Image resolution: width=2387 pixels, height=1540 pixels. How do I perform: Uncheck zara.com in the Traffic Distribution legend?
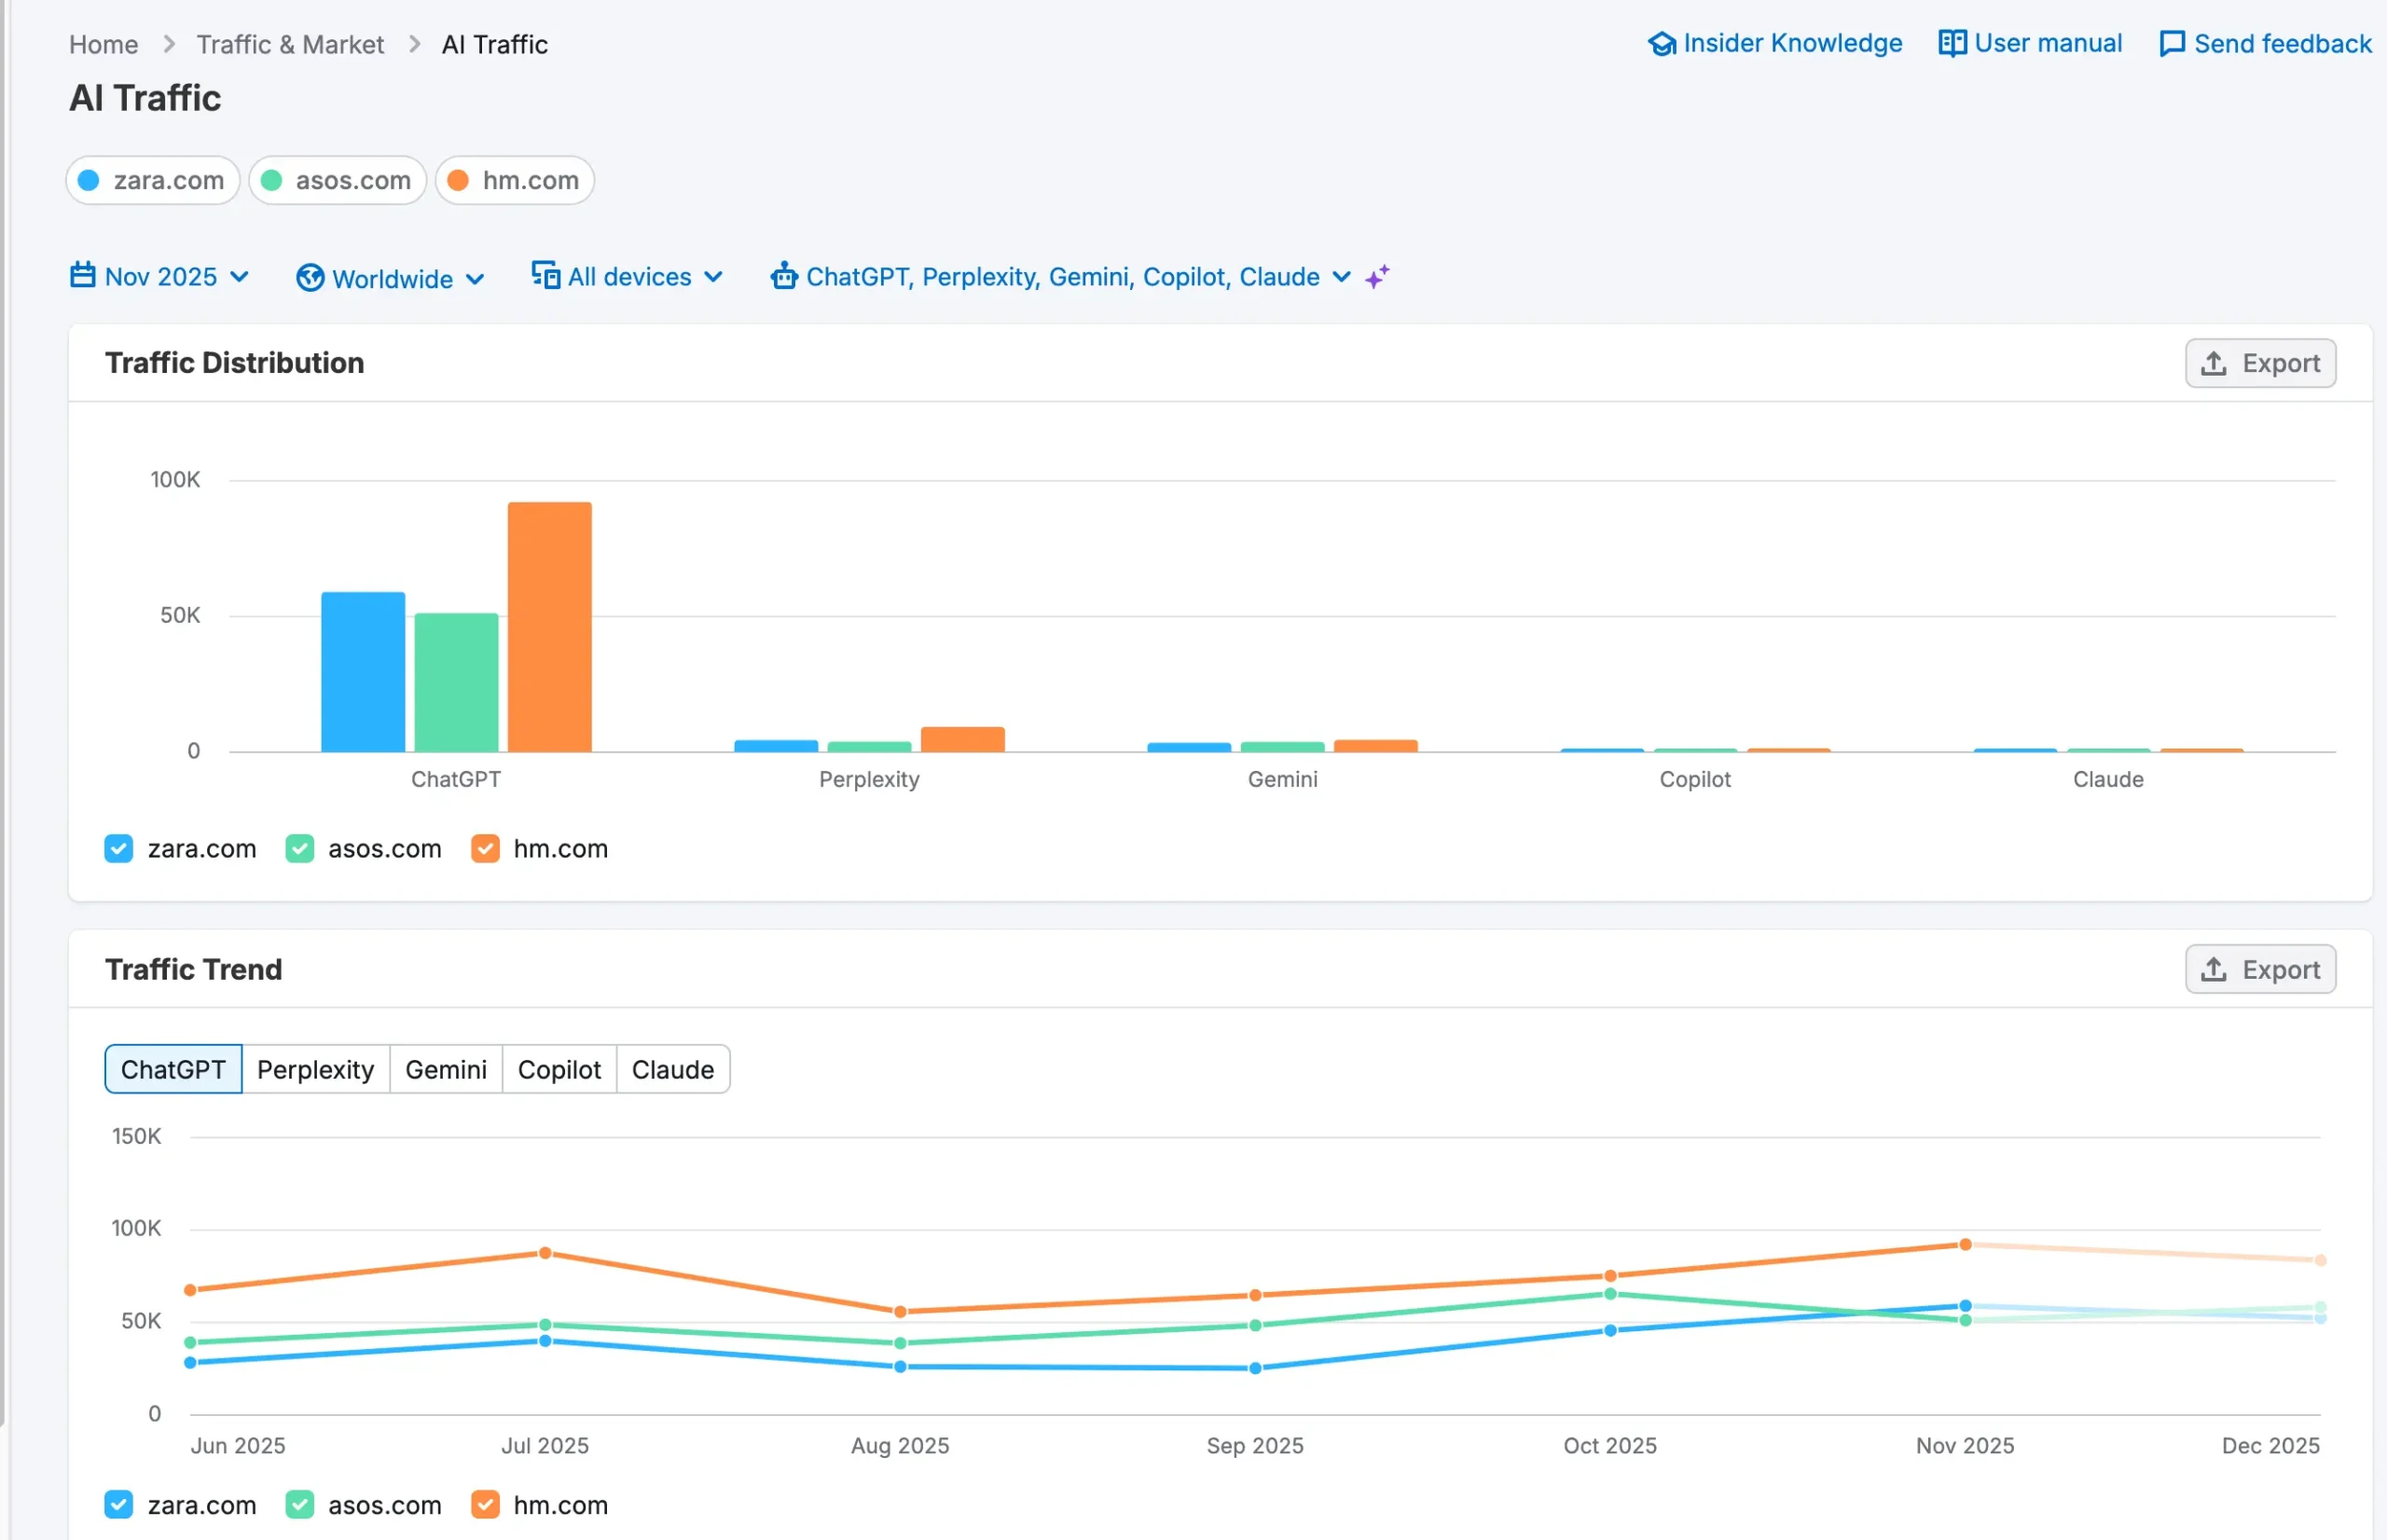click(119, 848)
